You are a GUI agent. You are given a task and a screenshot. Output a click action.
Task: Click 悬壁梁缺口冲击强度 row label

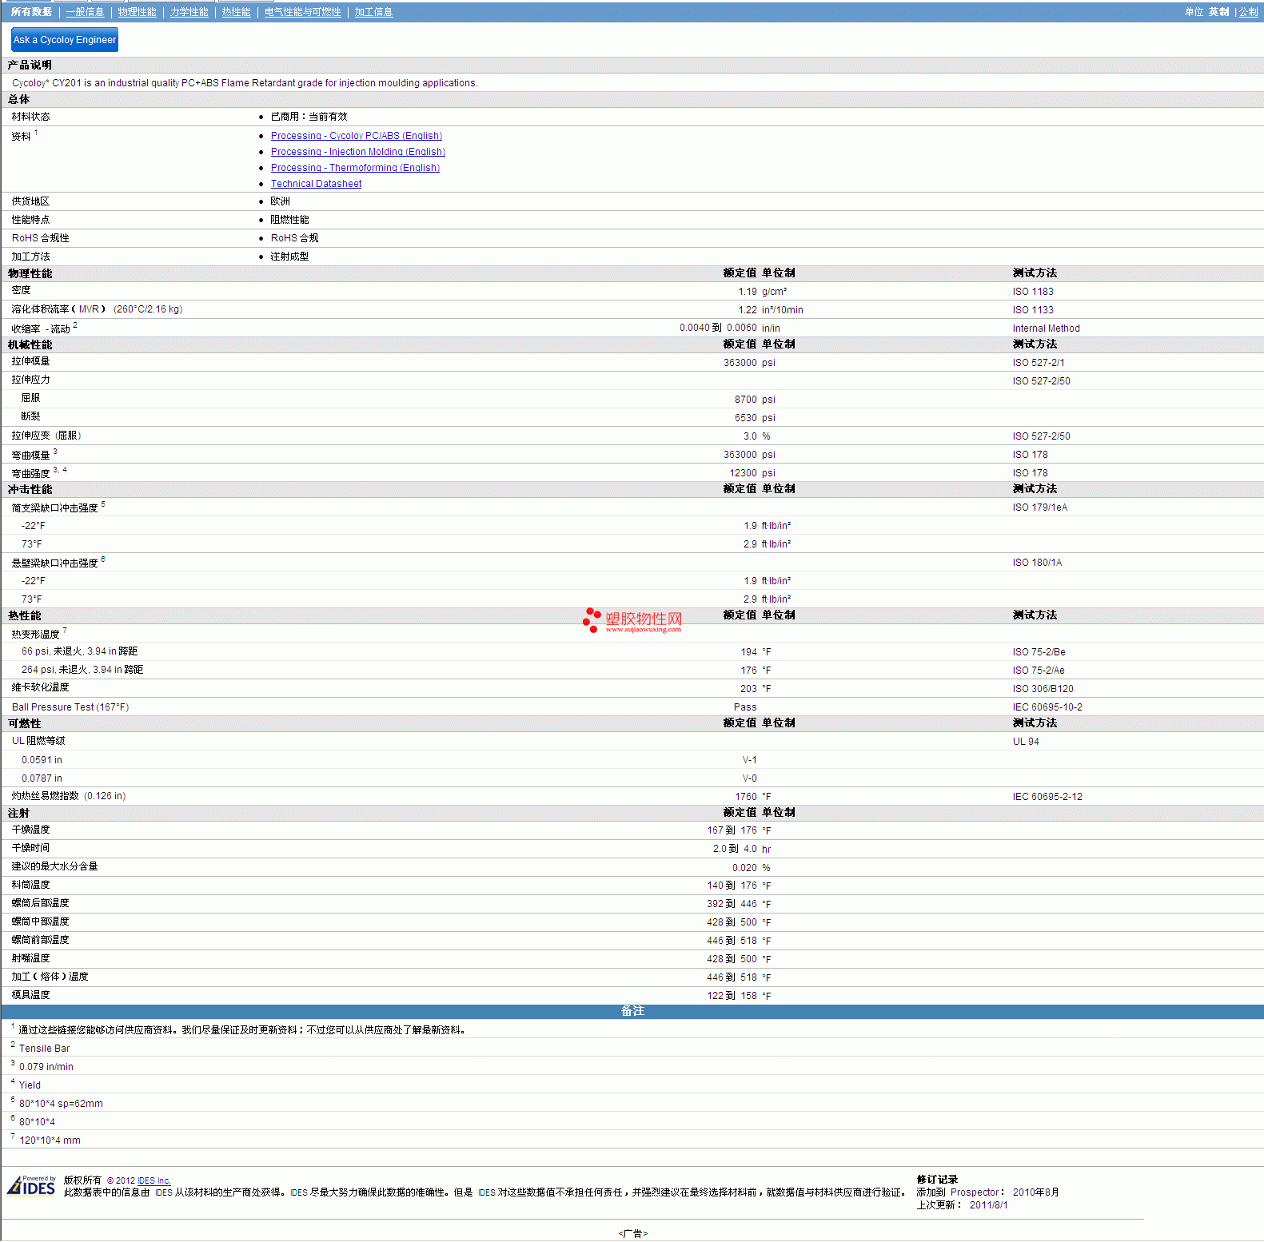pyautogui.click(x=54, y=563)
